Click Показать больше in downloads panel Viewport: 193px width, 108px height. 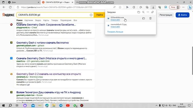(115, 32)
